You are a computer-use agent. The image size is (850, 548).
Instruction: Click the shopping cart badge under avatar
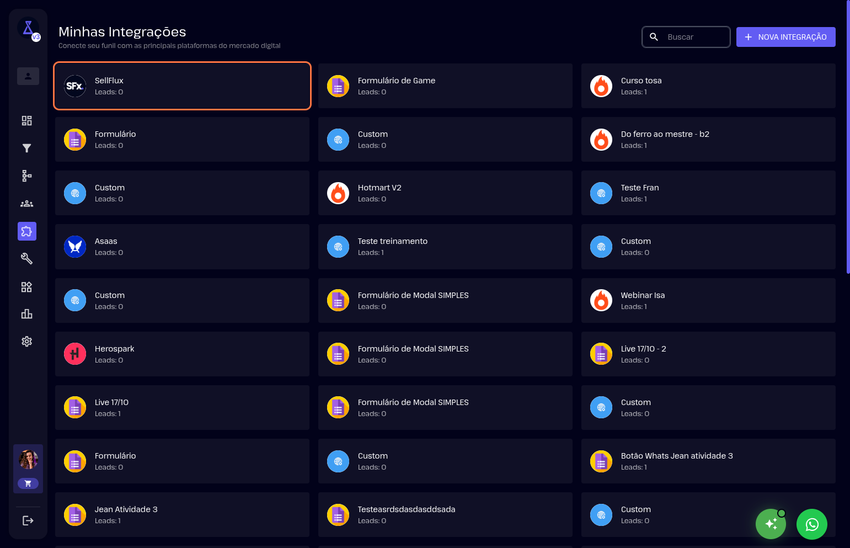point(28,483)
